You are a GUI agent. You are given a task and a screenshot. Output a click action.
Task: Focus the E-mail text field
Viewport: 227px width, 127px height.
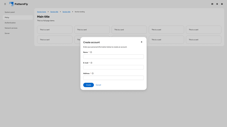(113, 67)
